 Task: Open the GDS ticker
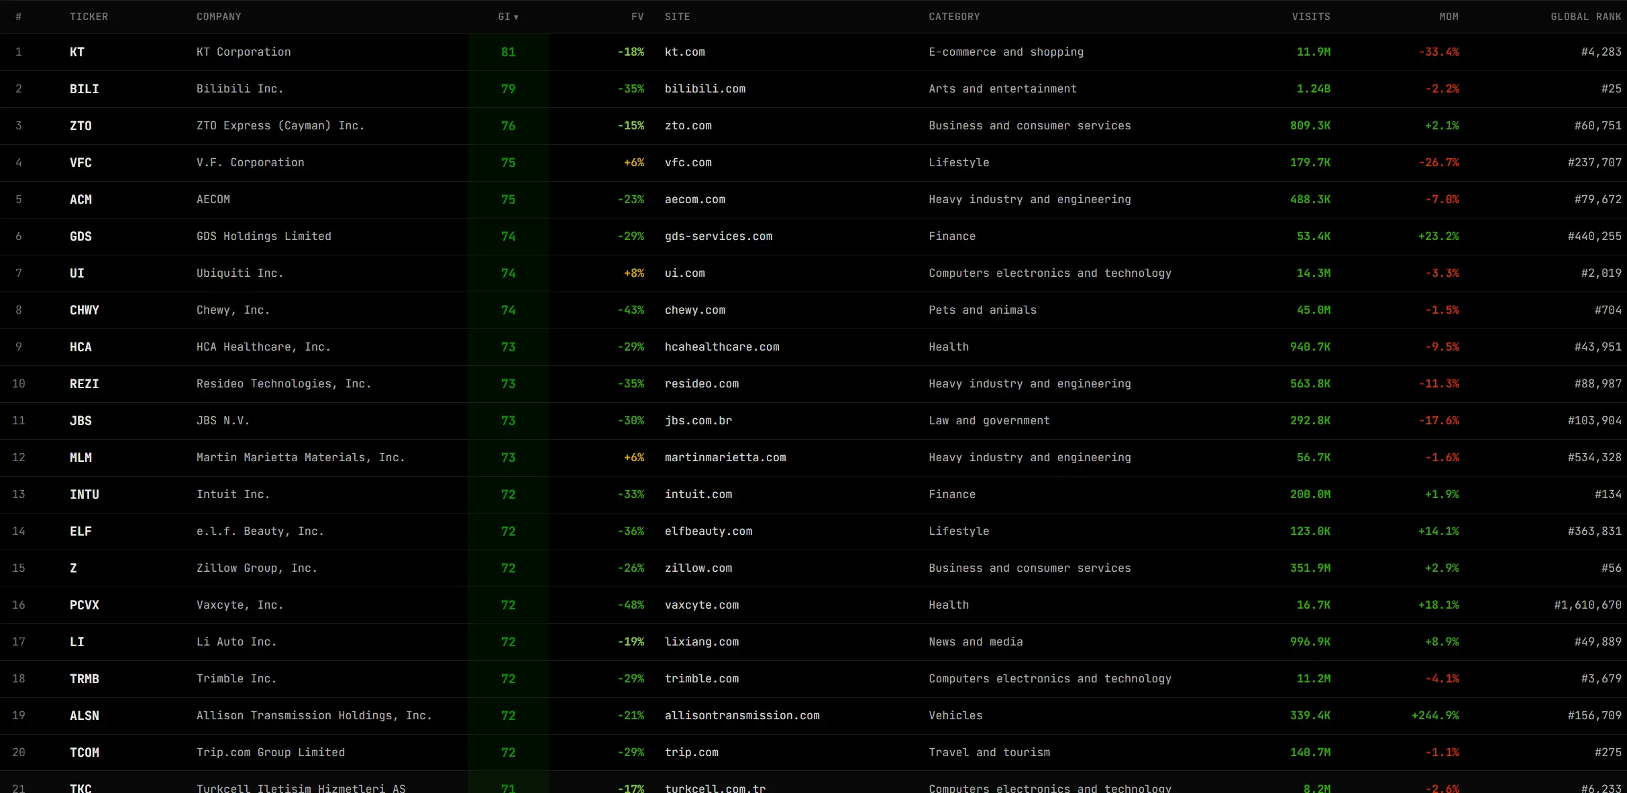(x=81, y=237)
